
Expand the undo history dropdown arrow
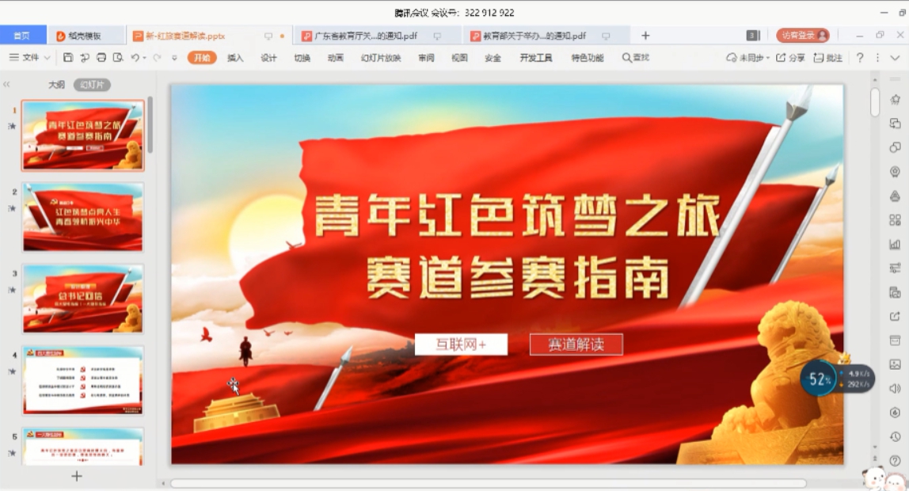coord(144,57)
